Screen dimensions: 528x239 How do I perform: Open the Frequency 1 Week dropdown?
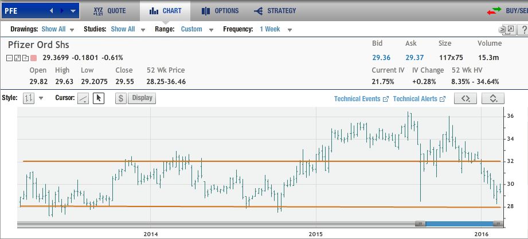(275, 29)
